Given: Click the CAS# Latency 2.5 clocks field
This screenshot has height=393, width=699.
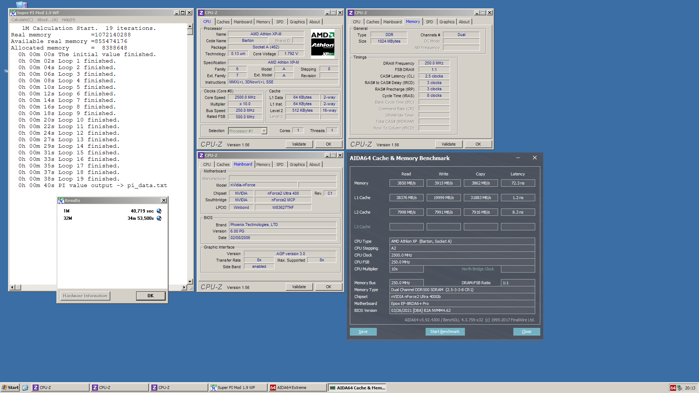Looking at the screenshot, I should pos(434,76).
